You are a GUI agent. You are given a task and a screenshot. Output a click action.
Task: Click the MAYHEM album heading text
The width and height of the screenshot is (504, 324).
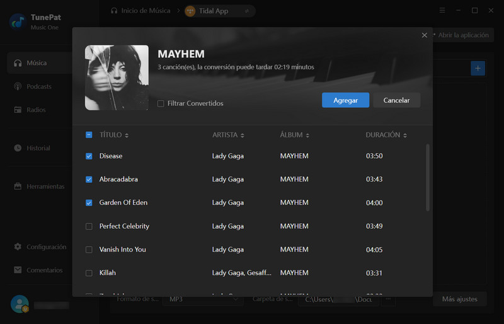click(181, 54)
